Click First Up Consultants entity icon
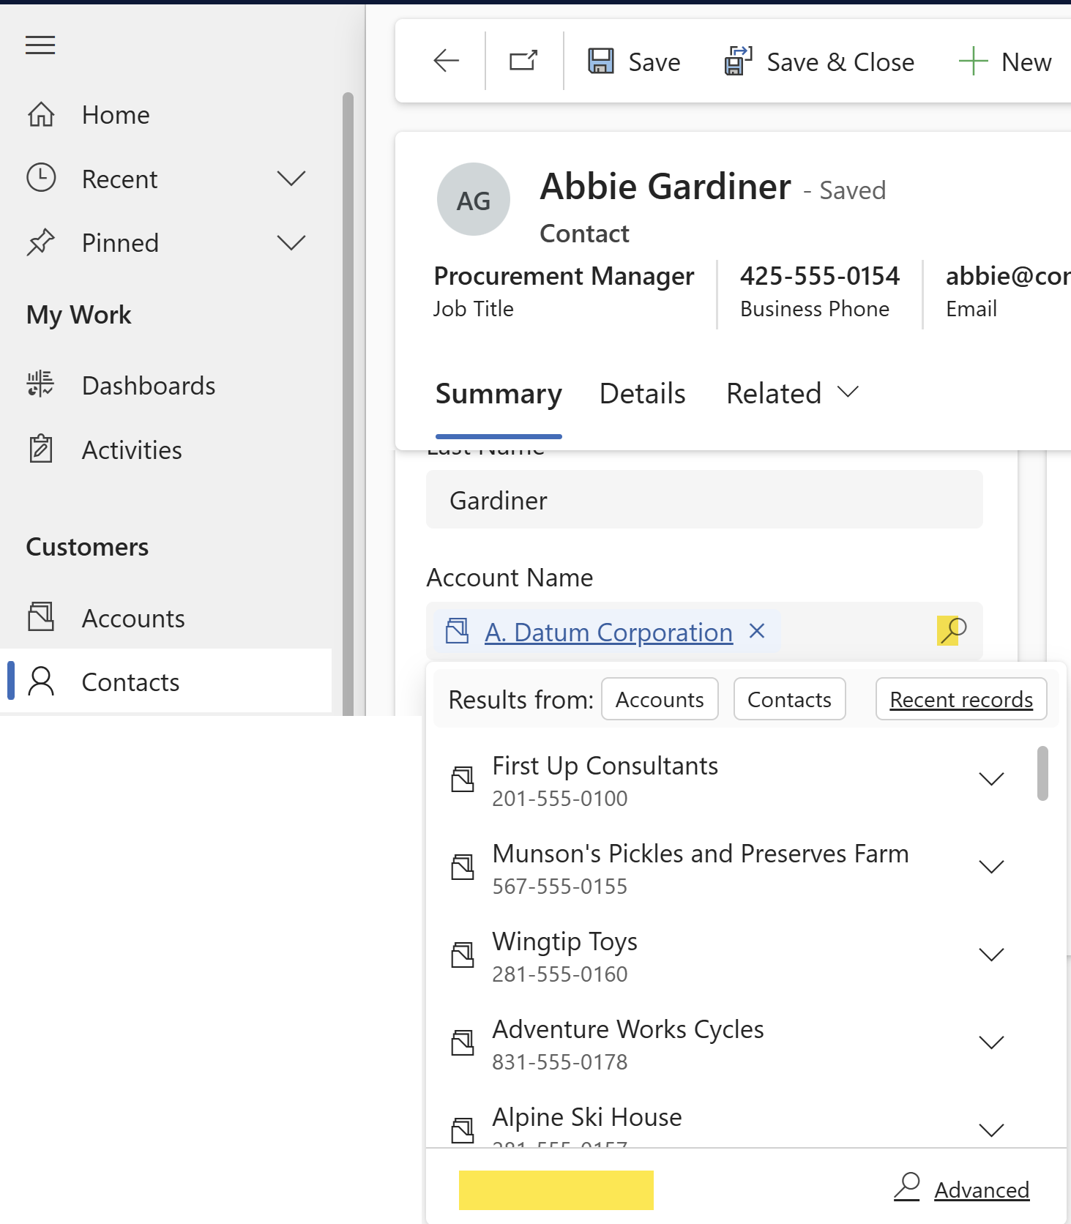1071x1224 pixels. (x=463, y=779)
